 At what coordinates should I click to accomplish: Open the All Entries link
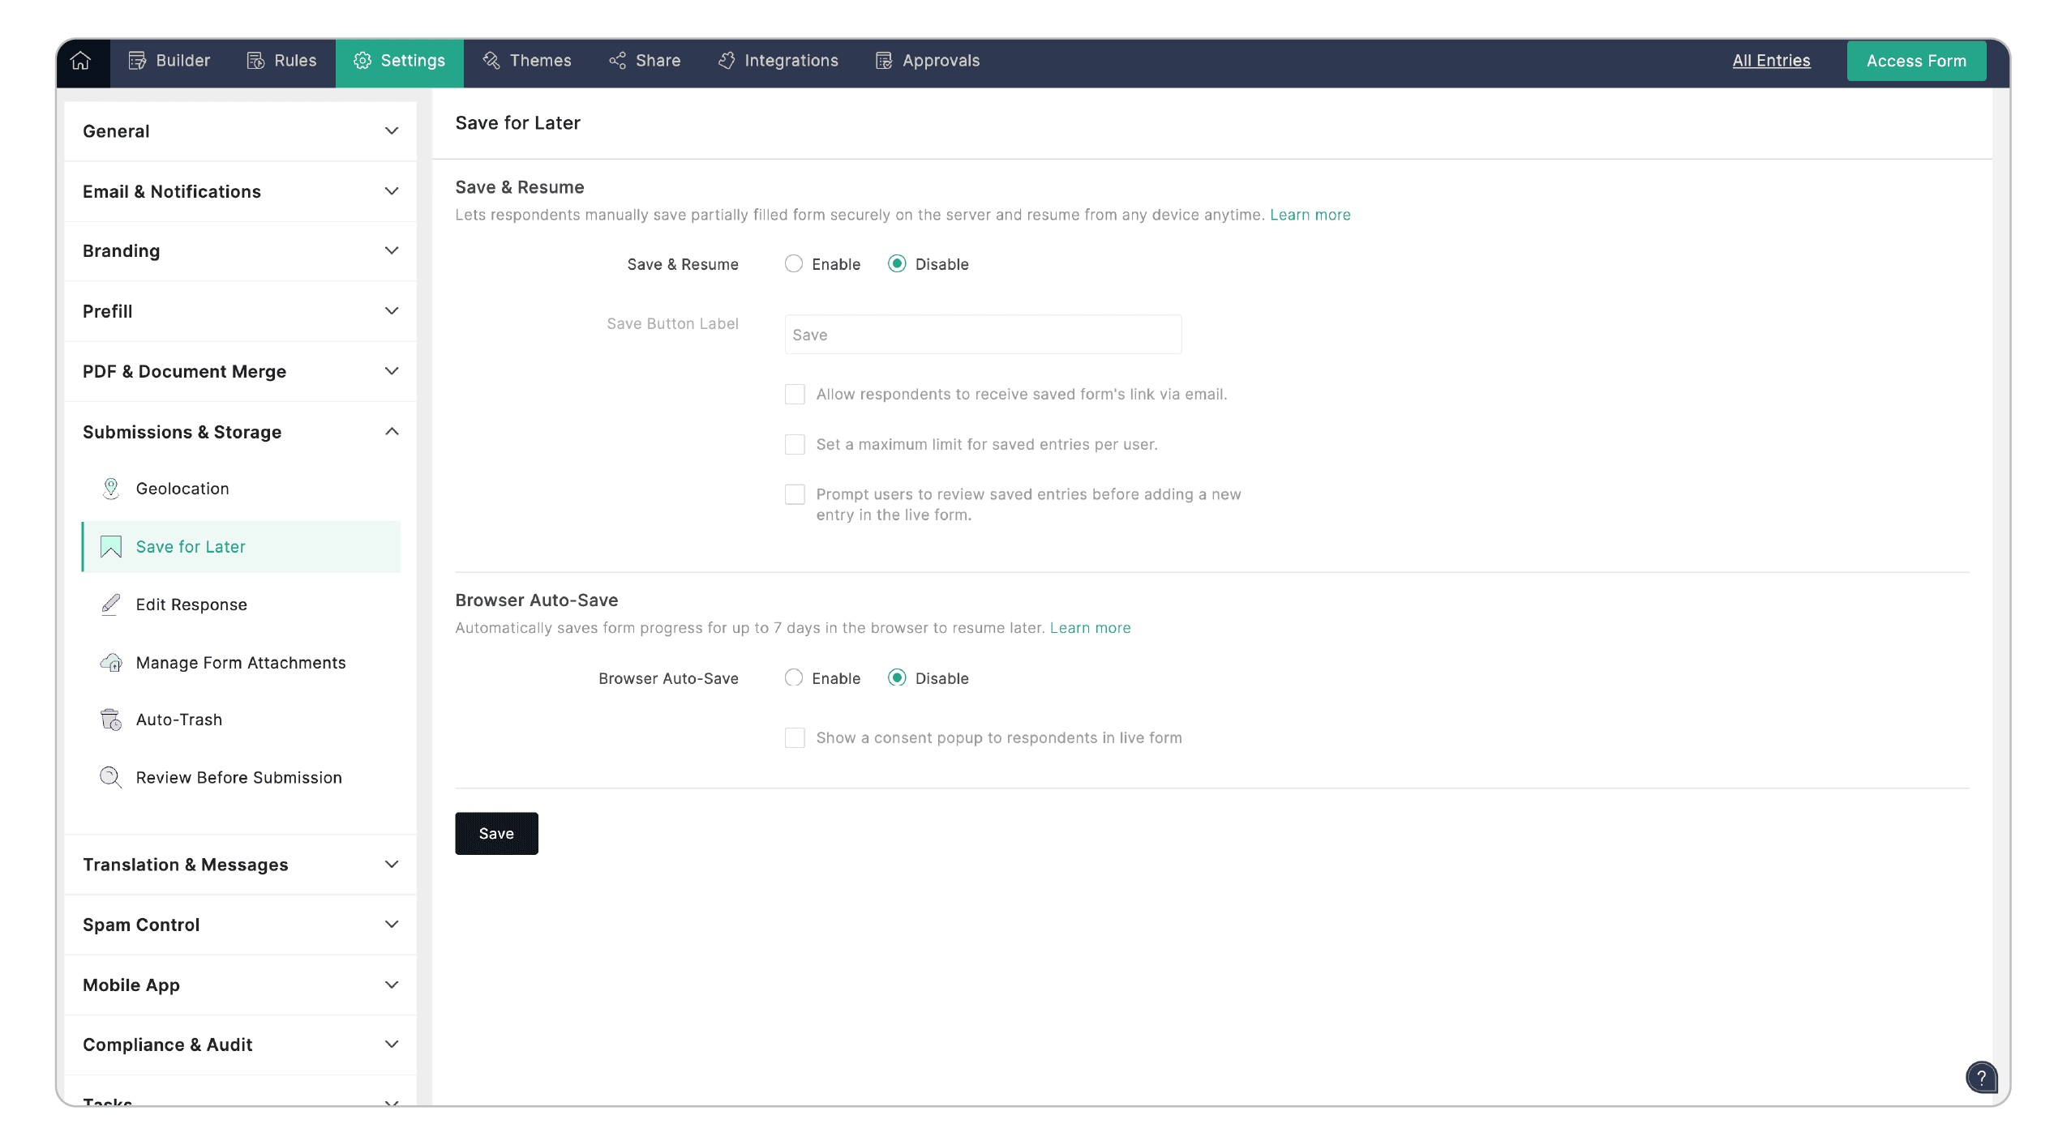coord(1771,61)
